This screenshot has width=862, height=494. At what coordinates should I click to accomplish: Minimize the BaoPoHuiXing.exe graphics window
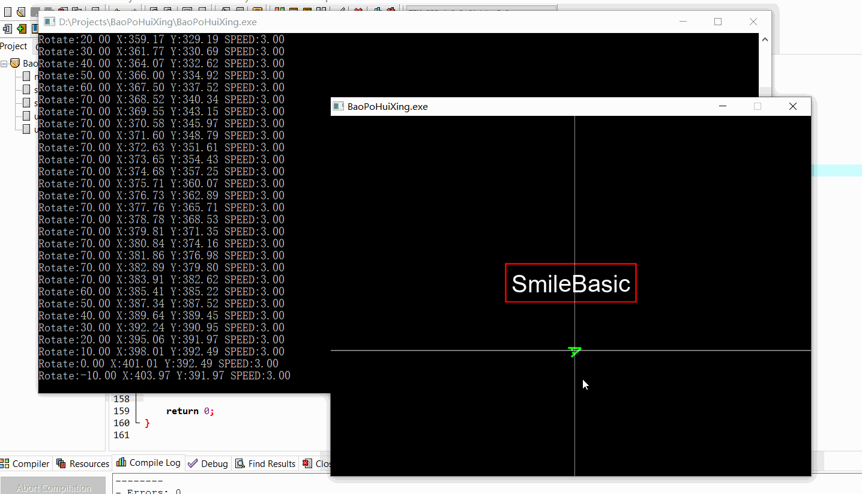pyautogui.click(x=723, y=106)
